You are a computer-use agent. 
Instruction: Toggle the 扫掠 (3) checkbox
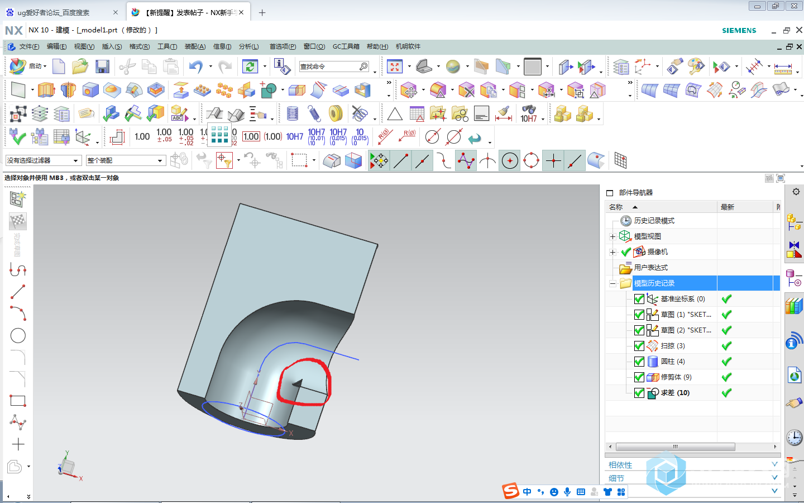click(x=639, y=346)
